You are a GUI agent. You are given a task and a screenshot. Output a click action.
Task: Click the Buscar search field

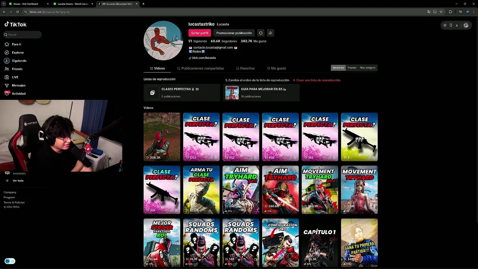click(x=22, y=34)
